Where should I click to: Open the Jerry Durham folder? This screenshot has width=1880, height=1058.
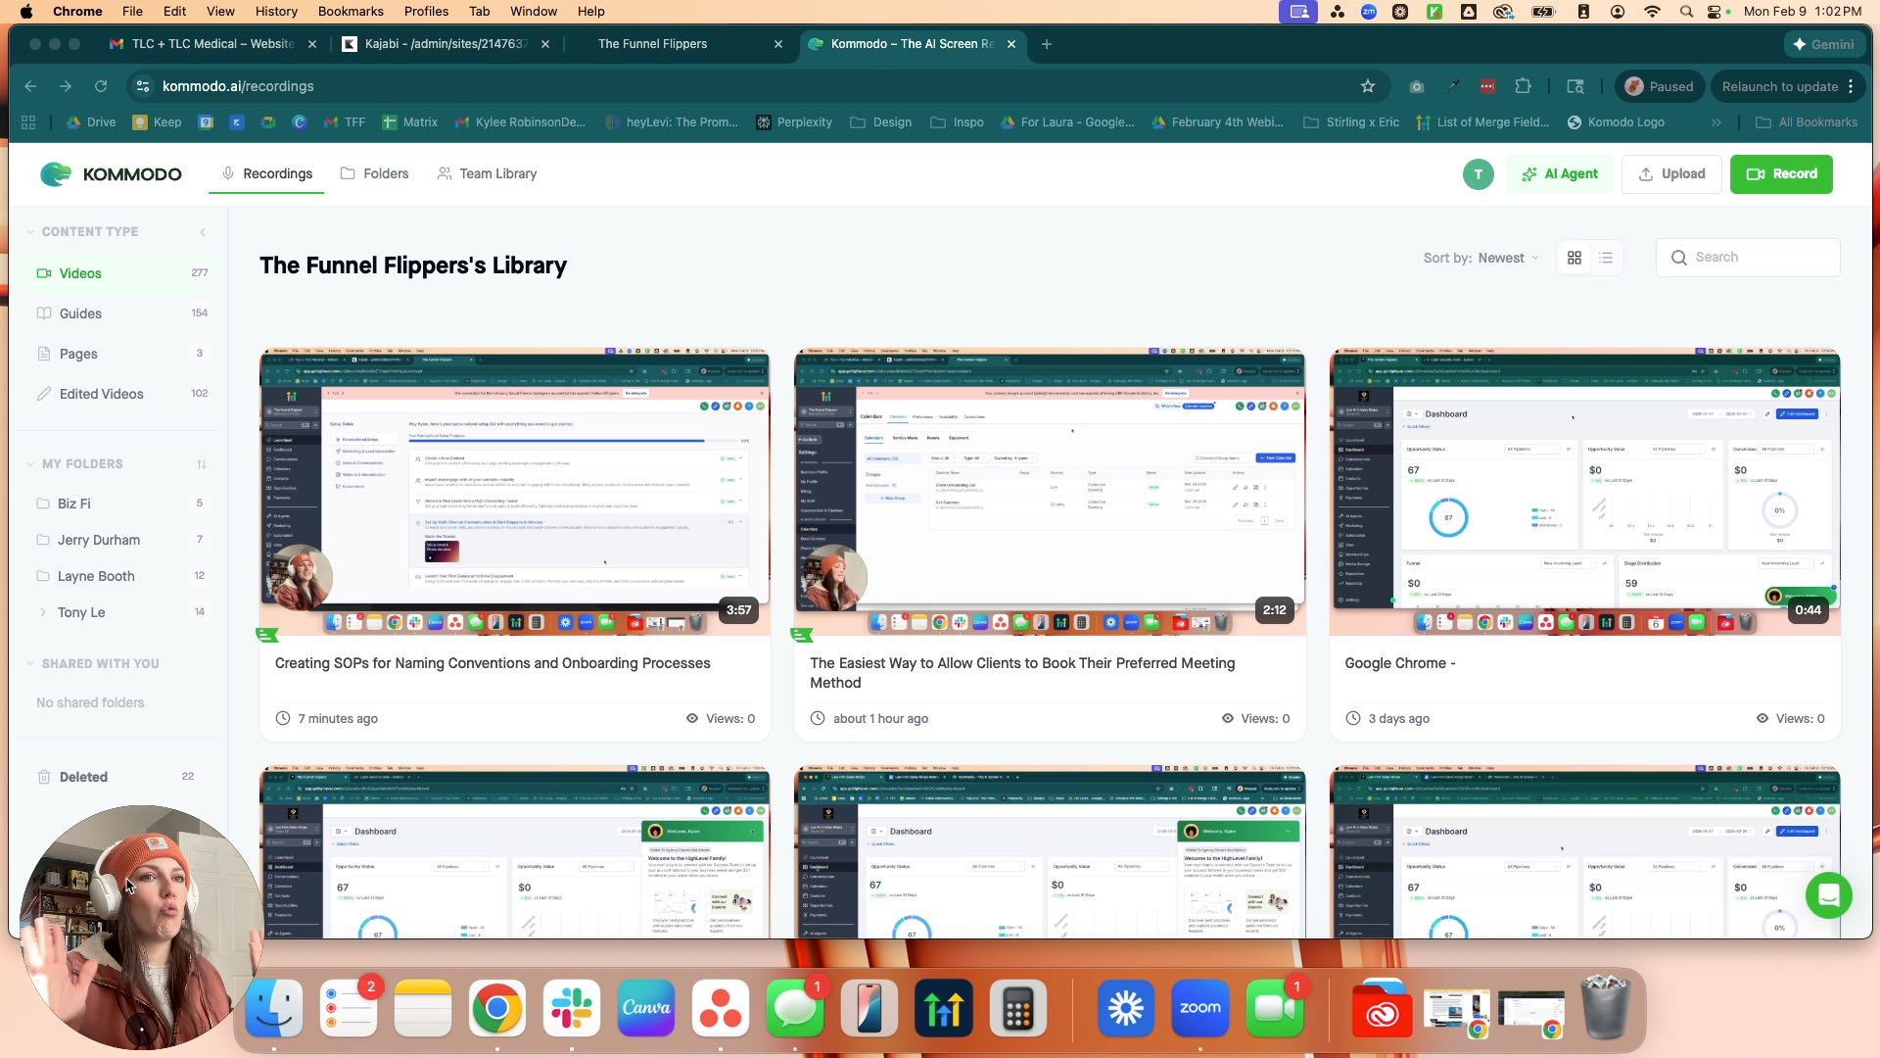(x=122, y=540)
